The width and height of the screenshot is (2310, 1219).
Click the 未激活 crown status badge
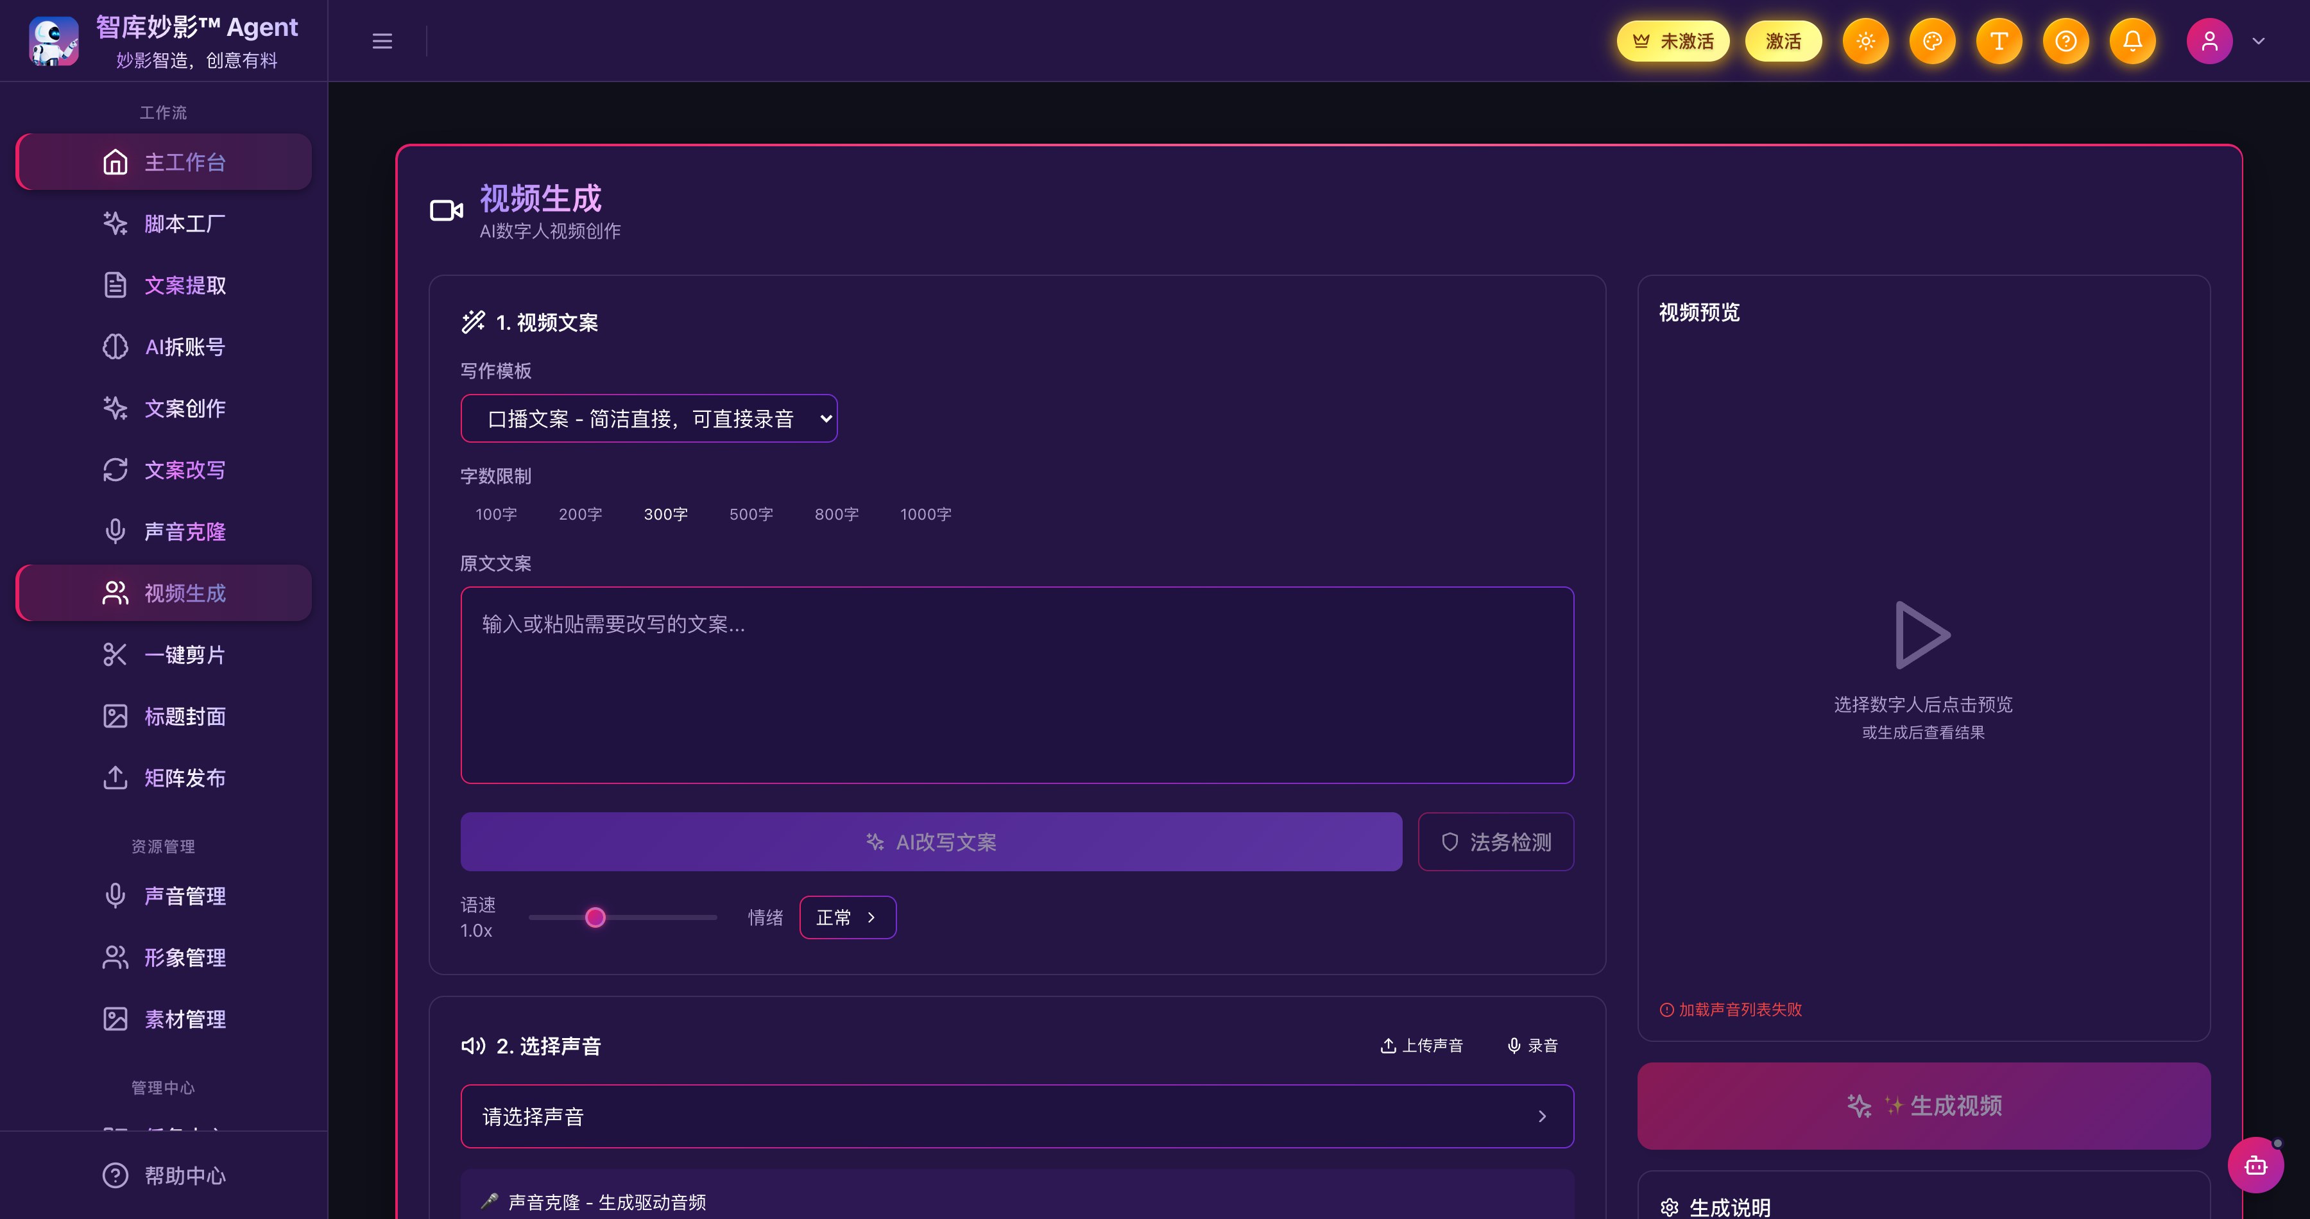click(1672, 41)
